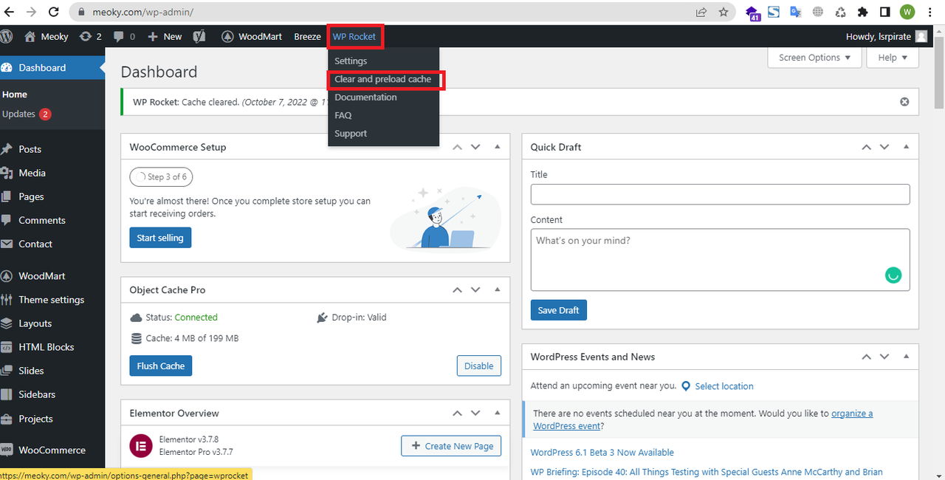Click the Flush Cache button
The height and width of the screenshot is (480, 945).
pos(161,366)
